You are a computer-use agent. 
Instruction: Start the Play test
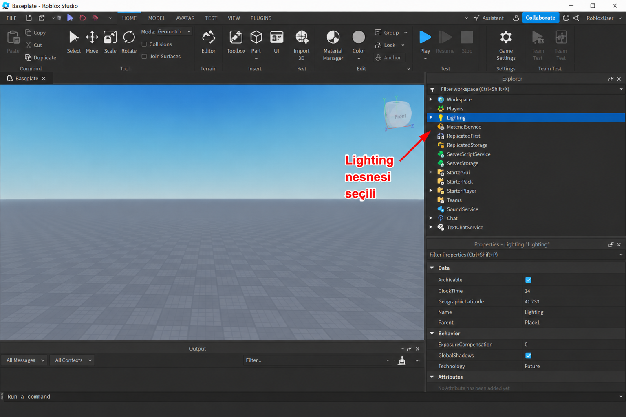425,42
